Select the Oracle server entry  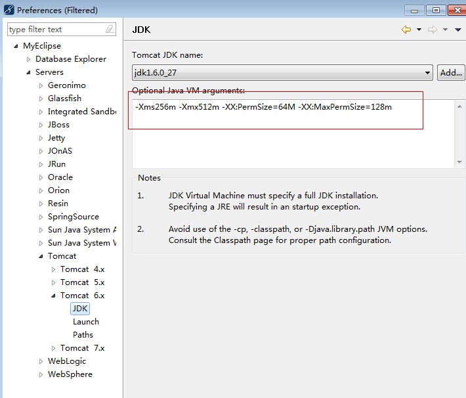[x=60, y=177]
